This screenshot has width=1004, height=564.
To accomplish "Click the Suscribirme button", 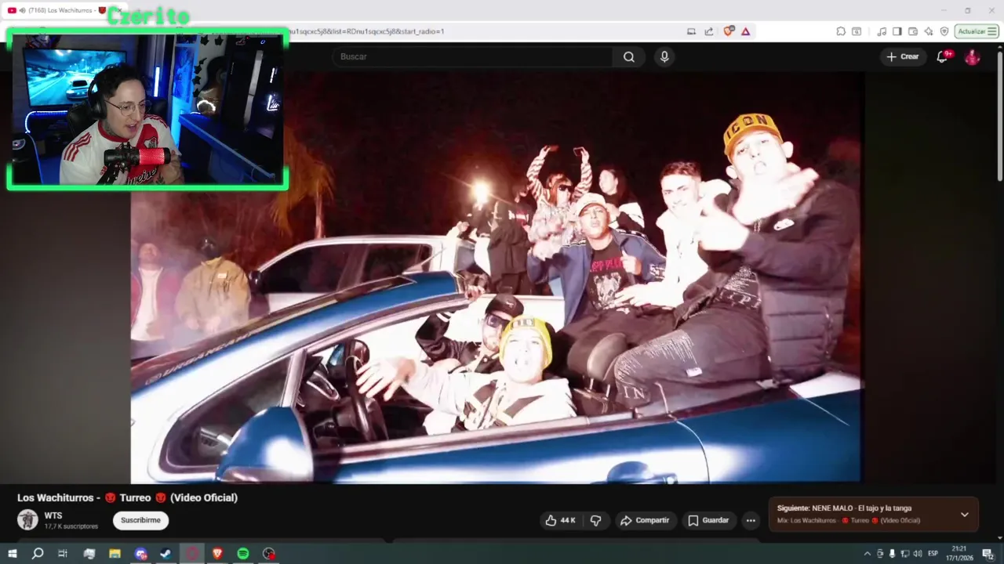I will coord(140,520).
